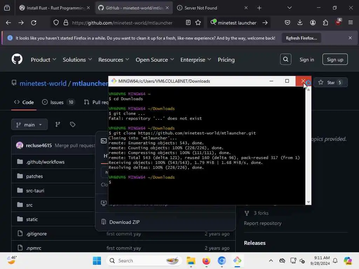Expand the Product menu on GitHub
The height and width of the screenshot is (269, 359).
coord(43,60)
